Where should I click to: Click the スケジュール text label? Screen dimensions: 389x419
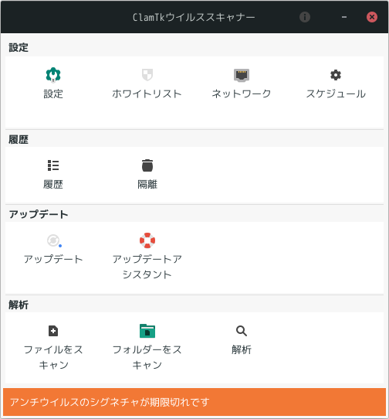pos(336,94)
